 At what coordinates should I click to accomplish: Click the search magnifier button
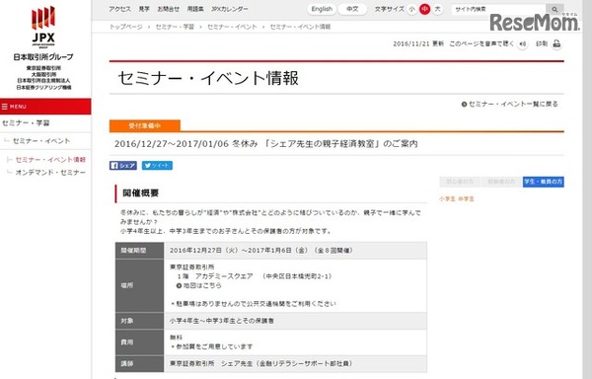pos(555,10)
